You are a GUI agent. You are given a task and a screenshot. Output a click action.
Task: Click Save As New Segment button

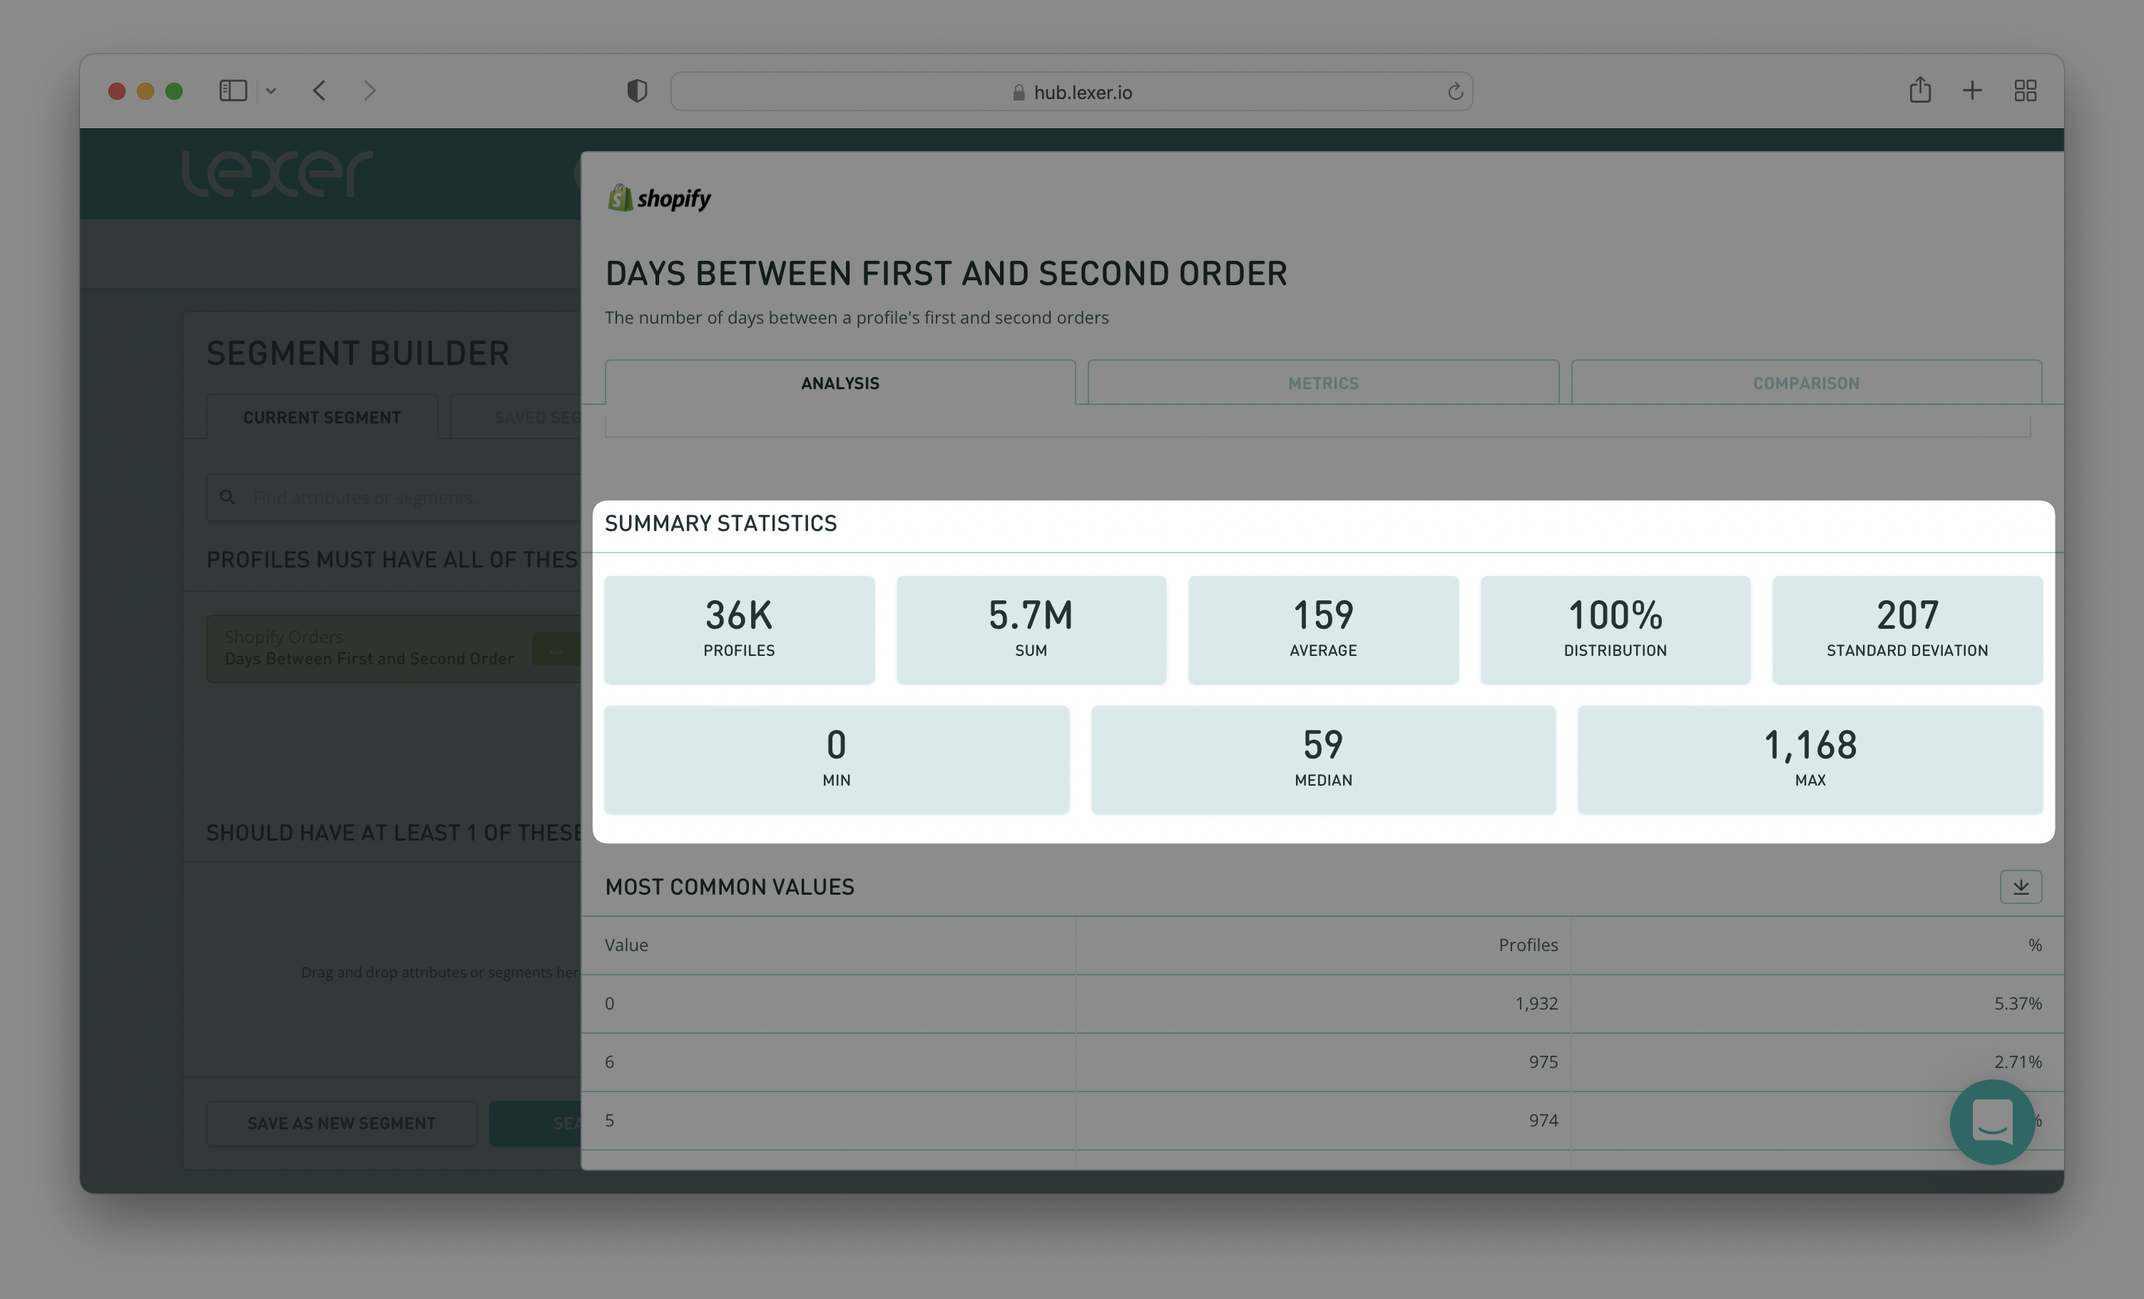[x=341, y=1122]
